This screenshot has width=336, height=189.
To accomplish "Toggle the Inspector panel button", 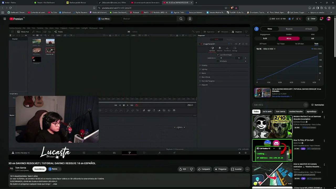I will click(237, 32).
